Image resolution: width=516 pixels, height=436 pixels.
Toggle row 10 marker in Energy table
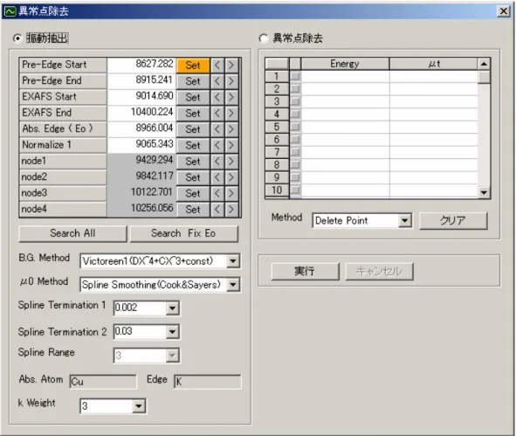pyautogui.click(x=295, y=190)
